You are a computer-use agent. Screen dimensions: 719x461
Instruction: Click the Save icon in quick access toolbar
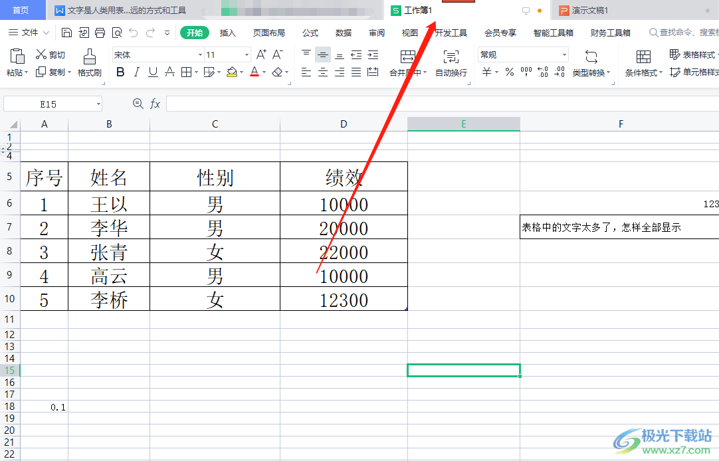point(66,33)
